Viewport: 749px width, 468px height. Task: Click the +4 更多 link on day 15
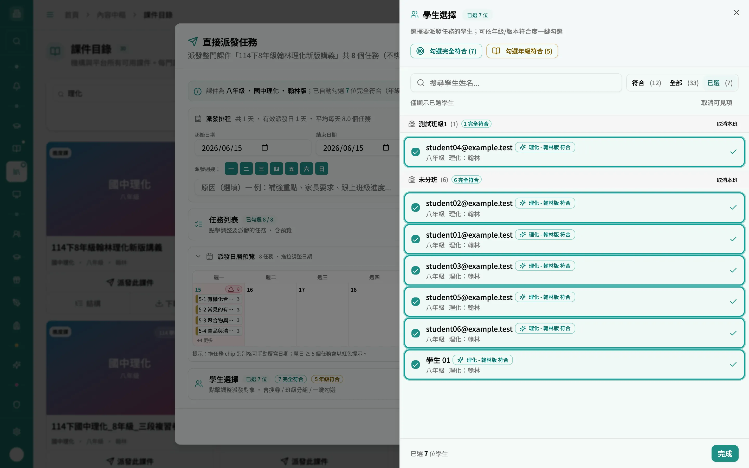coord(205,341)
